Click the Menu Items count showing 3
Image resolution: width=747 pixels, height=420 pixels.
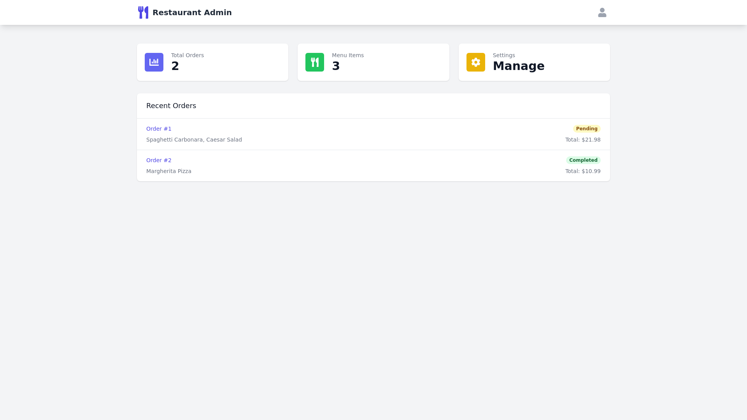[x=336, y=66]
